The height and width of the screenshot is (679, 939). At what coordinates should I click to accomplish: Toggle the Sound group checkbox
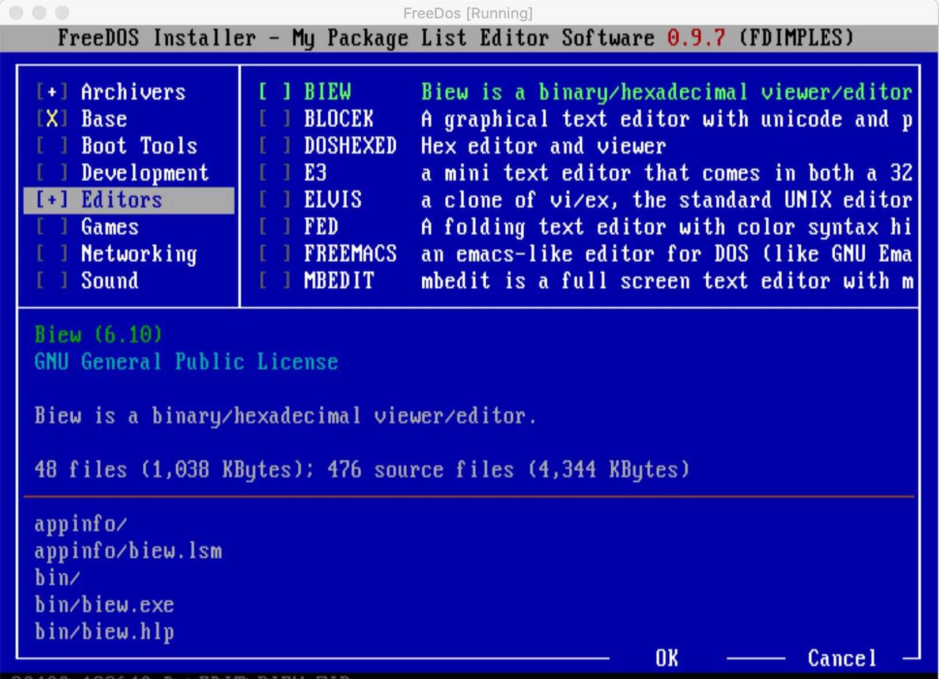tap(52, 281)
